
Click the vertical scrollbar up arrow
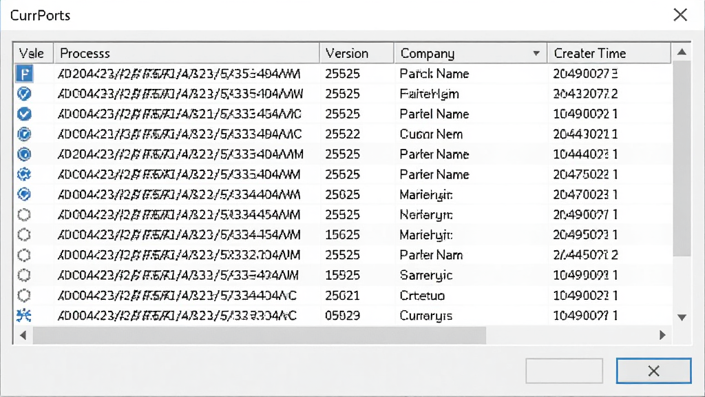click(682, 52)
